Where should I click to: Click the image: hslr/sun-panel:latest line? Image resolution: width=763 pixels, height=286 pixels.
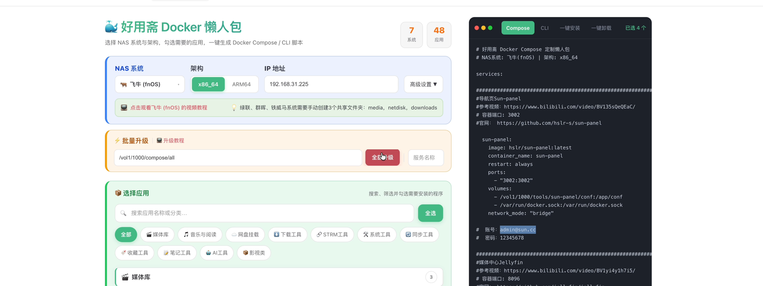[x=529, y=148]
